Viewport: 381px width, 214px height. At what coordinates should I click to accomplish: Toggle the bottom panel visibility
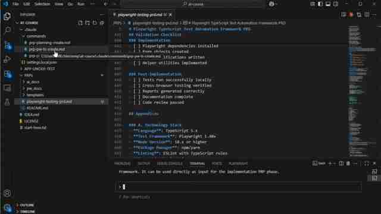tap(328, 4)
